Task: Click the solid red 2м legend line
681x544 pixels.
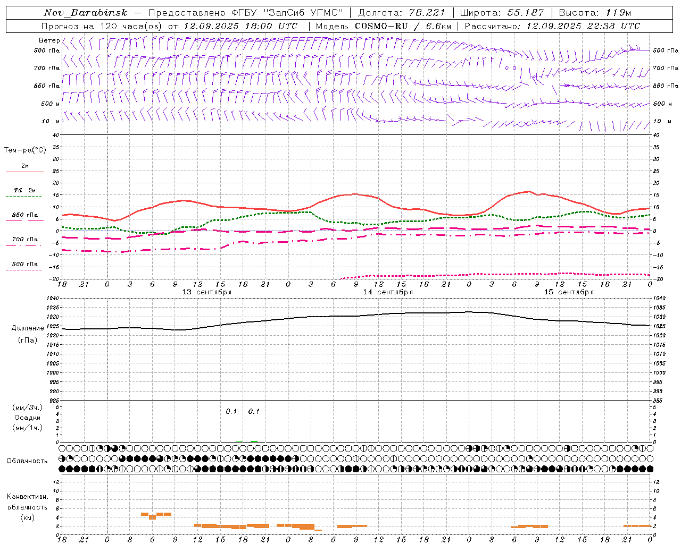Action: [x=24, y=172]
